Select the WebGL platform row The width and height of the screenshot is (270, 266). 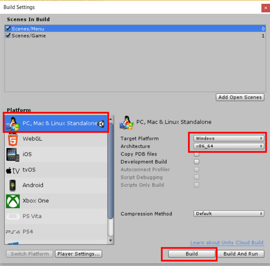56,139
